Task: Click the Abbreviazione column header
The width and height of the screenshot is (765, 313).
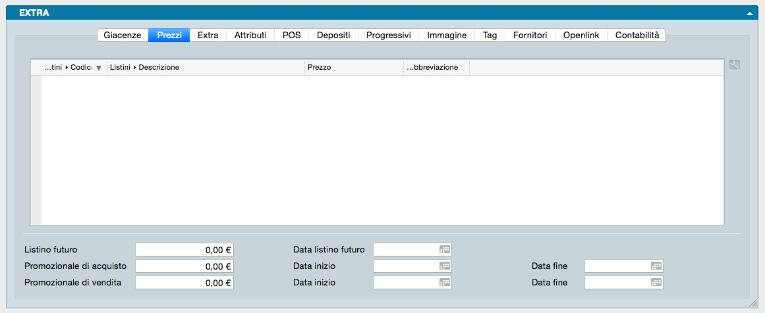Action: pos(436,67)
